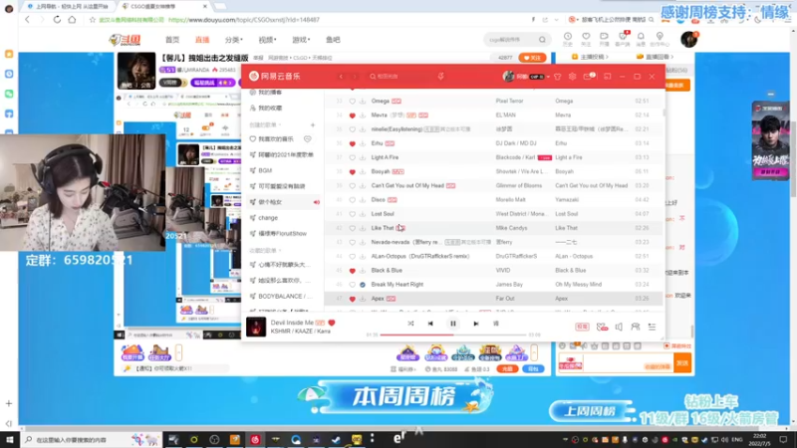Open Steam from the taskbar
The image size is (797, 448).
[x=336, y=439]
